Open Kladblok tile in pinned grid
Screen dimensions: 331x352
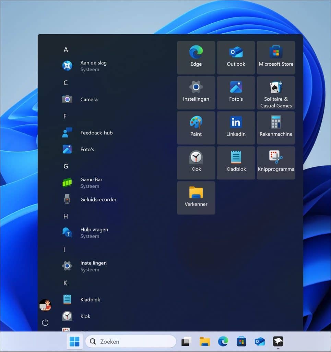pyautogui.click(x=236, y=163)
